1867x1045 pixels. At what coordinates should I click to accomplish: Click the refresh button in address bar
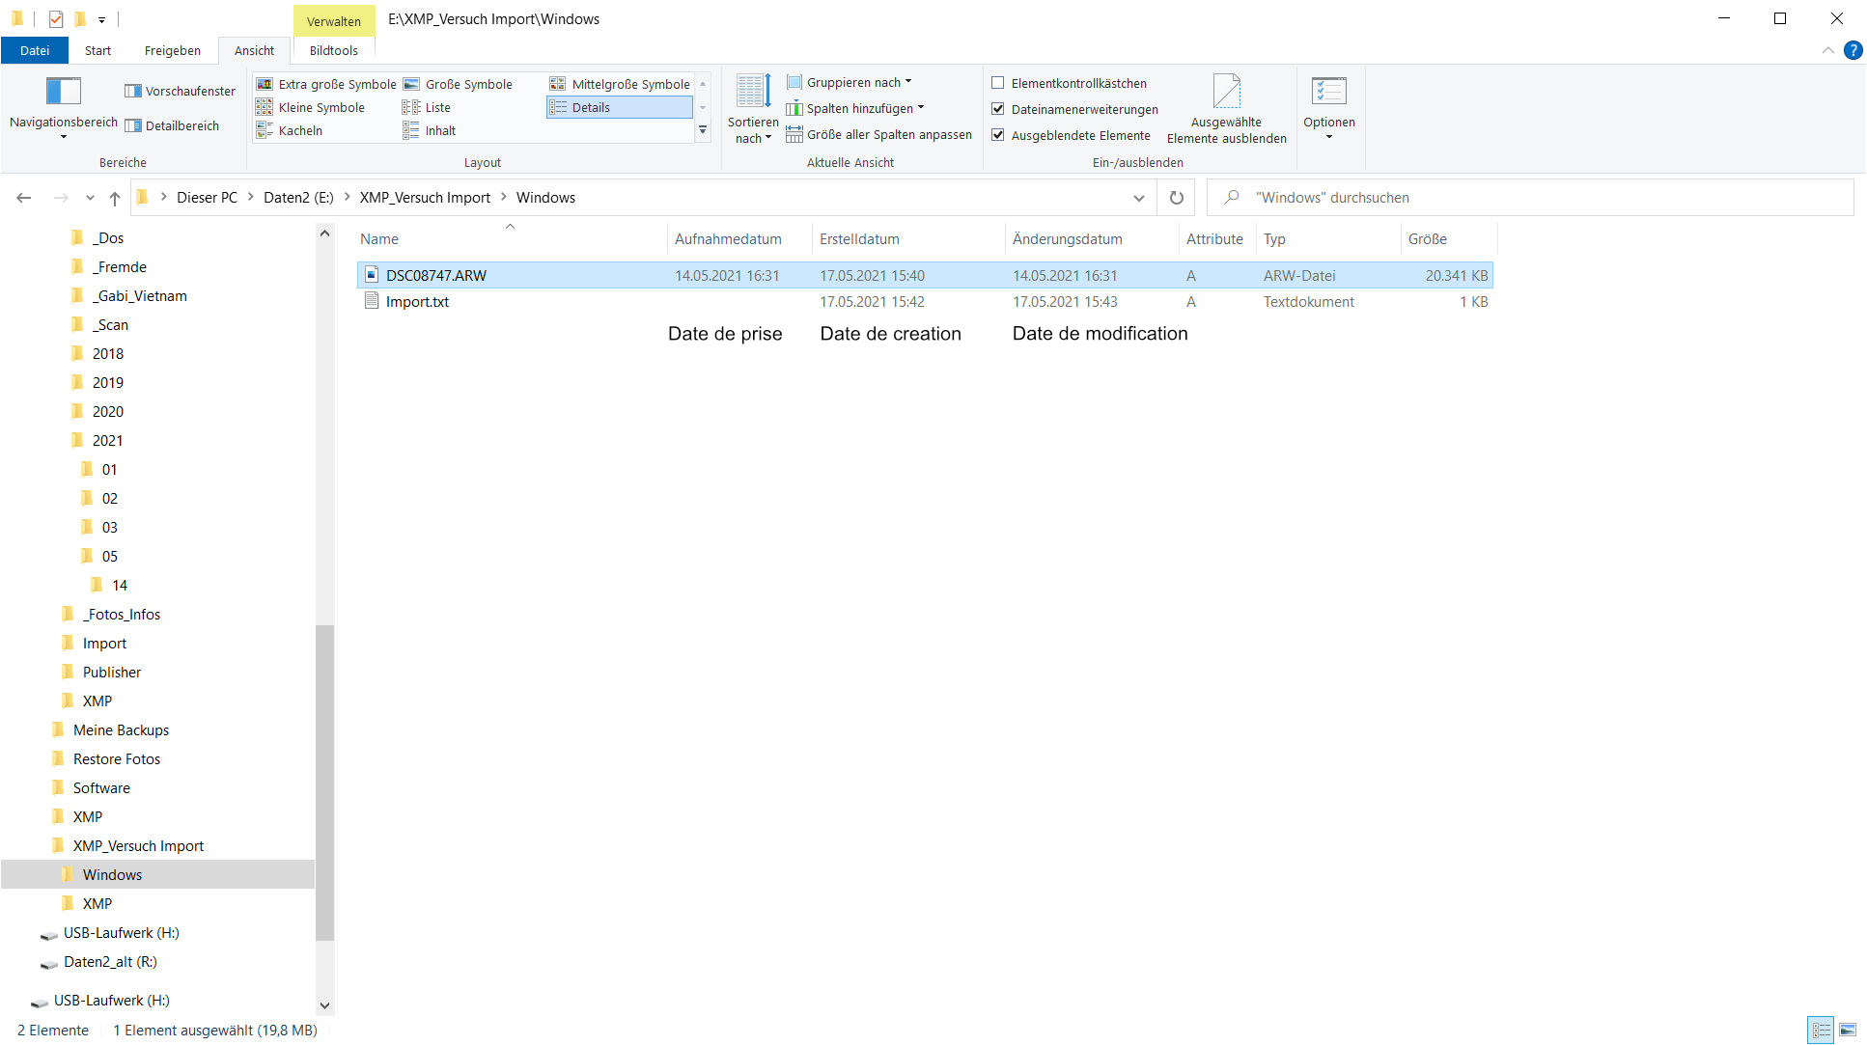(x=1176, y=198)
